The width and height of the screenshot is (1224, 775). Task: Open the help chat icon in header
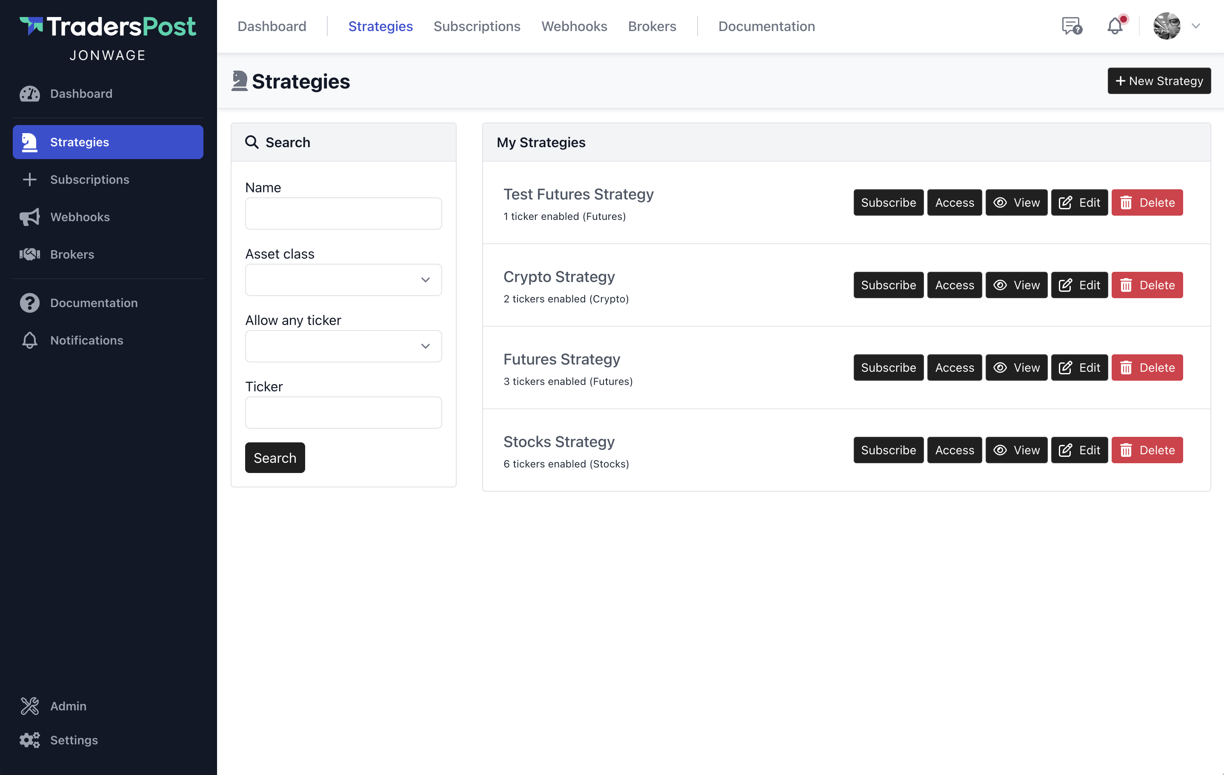pyautogui.click(x=1072, y=26)
